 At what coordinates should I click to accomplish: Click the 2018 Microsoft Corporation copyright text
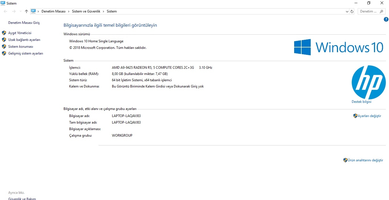[108, 48]
